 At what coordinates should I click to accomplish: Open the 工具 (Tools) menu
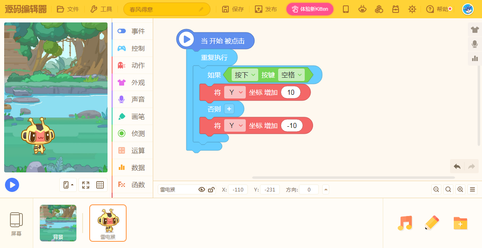pyautogui.click(x=101, y=9)
